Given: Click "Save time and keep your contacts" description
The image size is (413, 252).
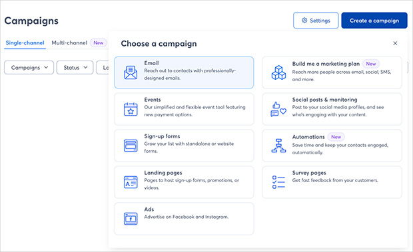Looking at the screenshot, I should (340, 149).
